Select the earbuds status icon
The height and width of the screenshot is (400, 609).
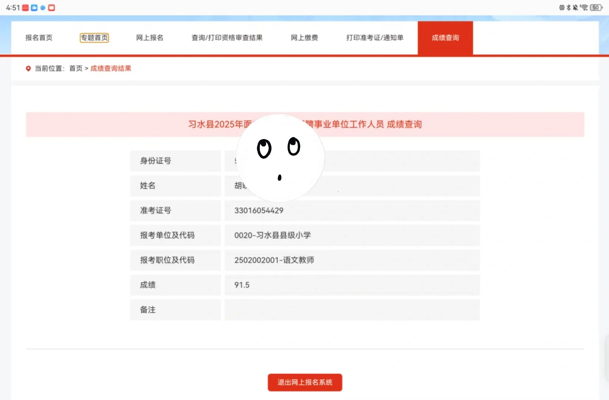[562, 7]
